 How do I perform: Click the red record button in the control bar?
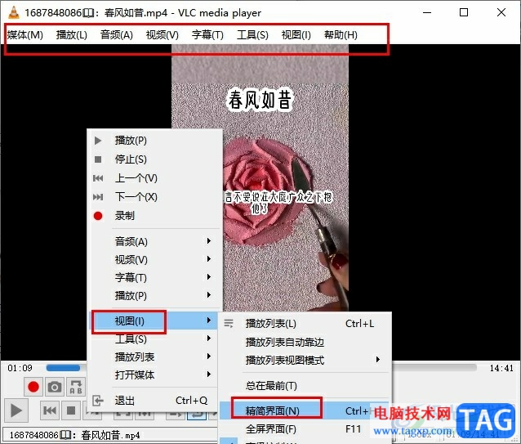(33, 387)
